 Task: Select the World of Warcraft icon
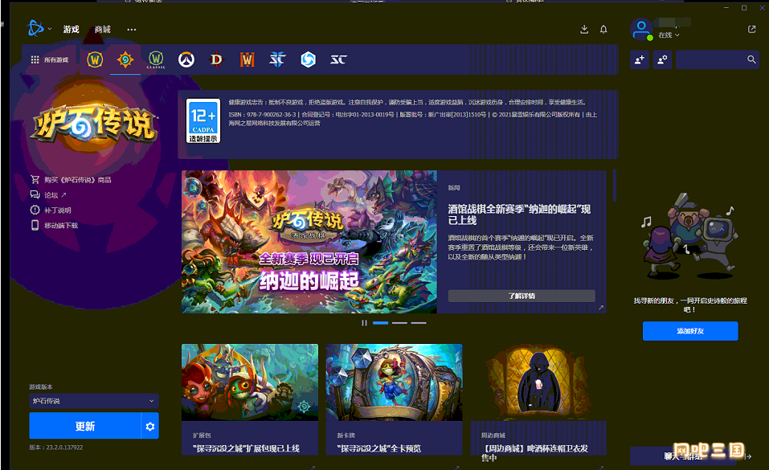pyautogui.click(x=95, y=59)
